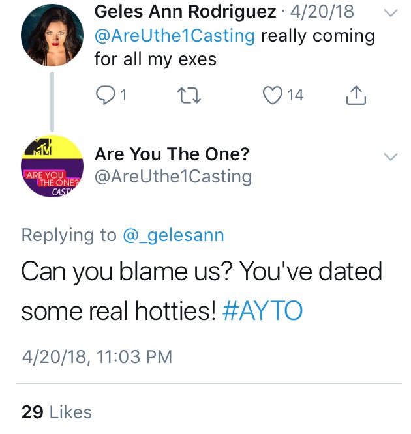
Task: Tap the reply count 1
Action: pos(123,95)
